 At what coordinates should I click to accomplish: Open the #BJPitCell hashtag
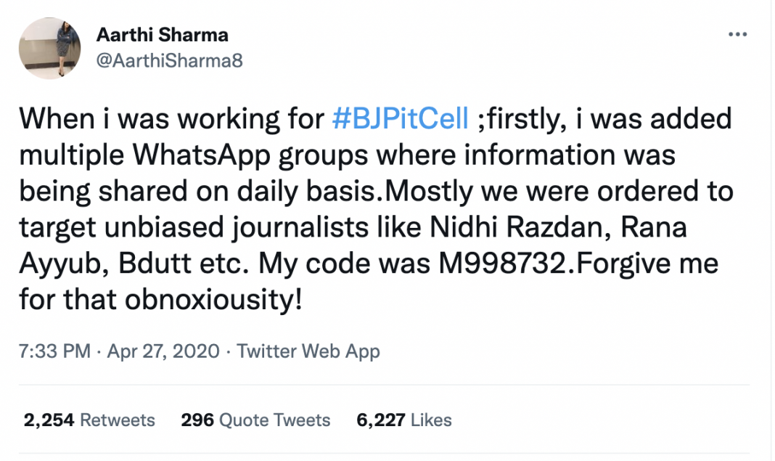click(400, 118)
